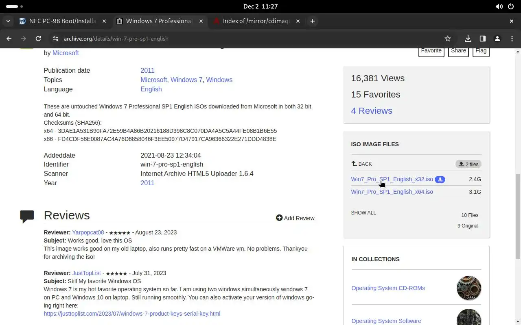The height and width of the screenshot is (325, 521).
Task: Click the Operating System Software thumbnail
Action: coord(469,317)
